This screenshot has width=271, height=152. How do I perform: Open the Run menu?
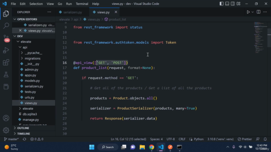coord(69,4)
